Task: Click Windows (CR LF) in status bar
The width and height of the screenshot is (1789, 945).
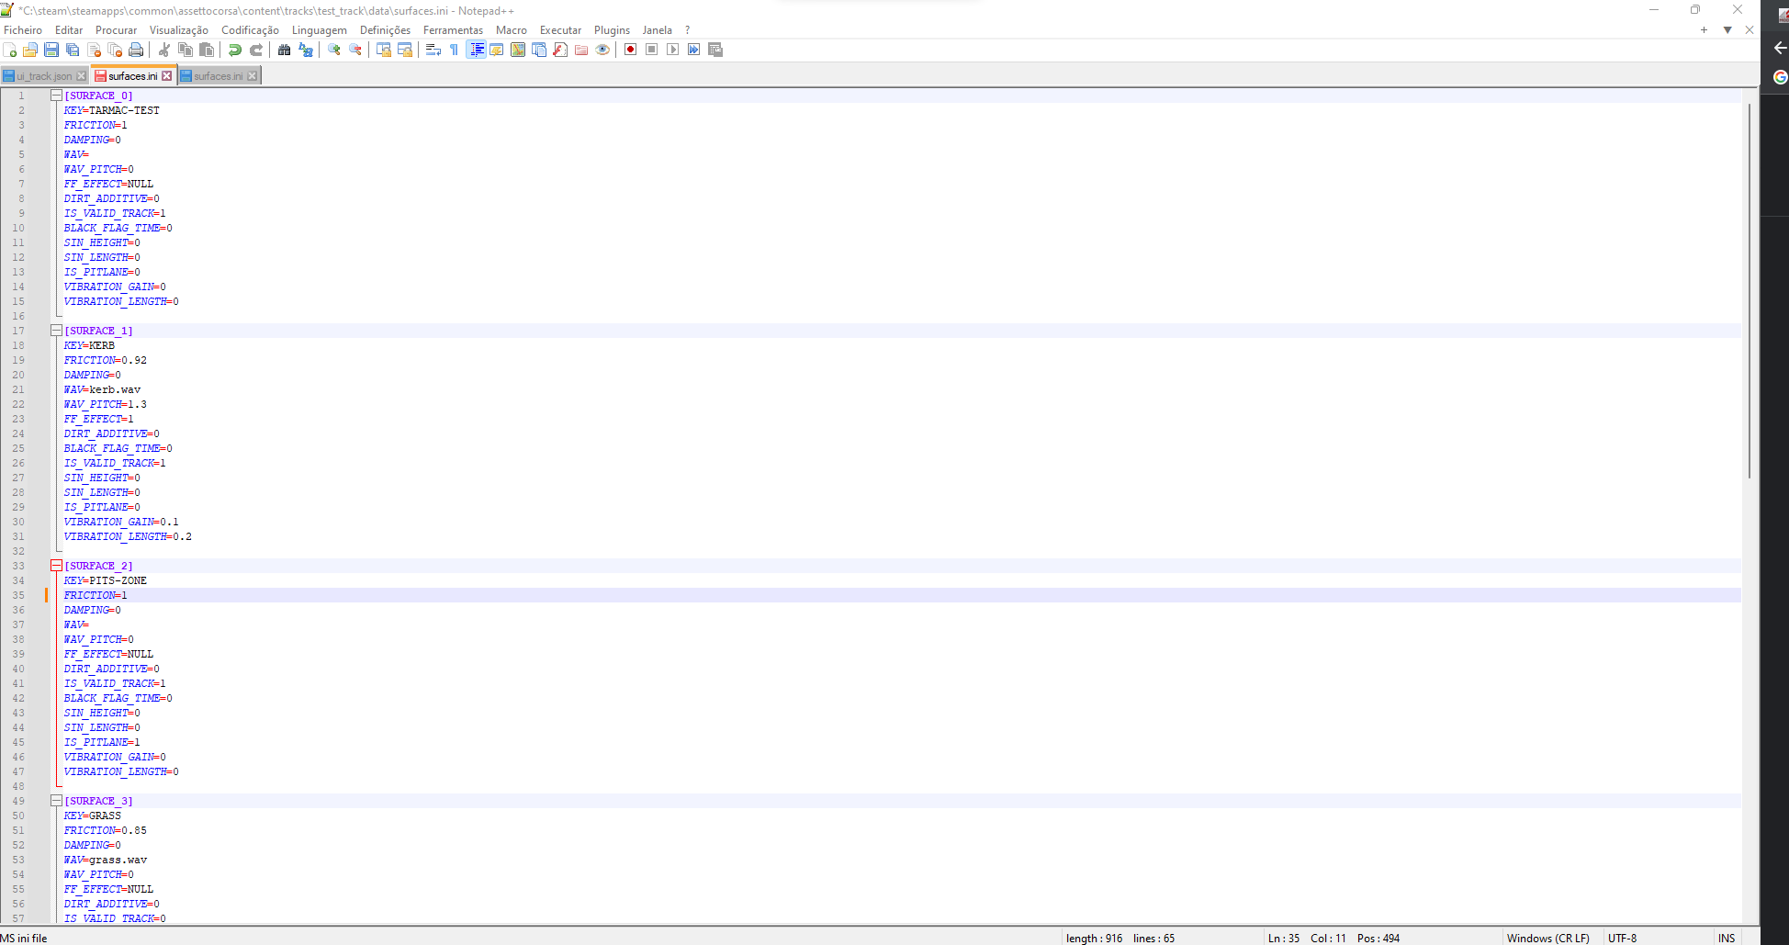Action: pyautogui.click(x=1547, y=938)
